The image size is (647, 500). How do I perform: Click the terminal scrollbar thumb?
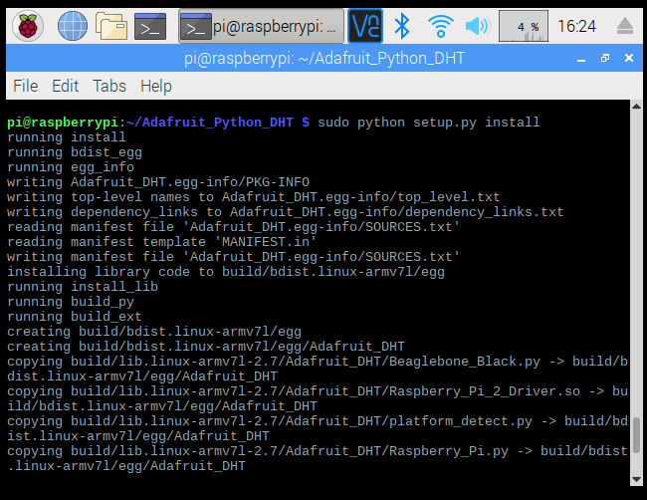tap(636, 435)
